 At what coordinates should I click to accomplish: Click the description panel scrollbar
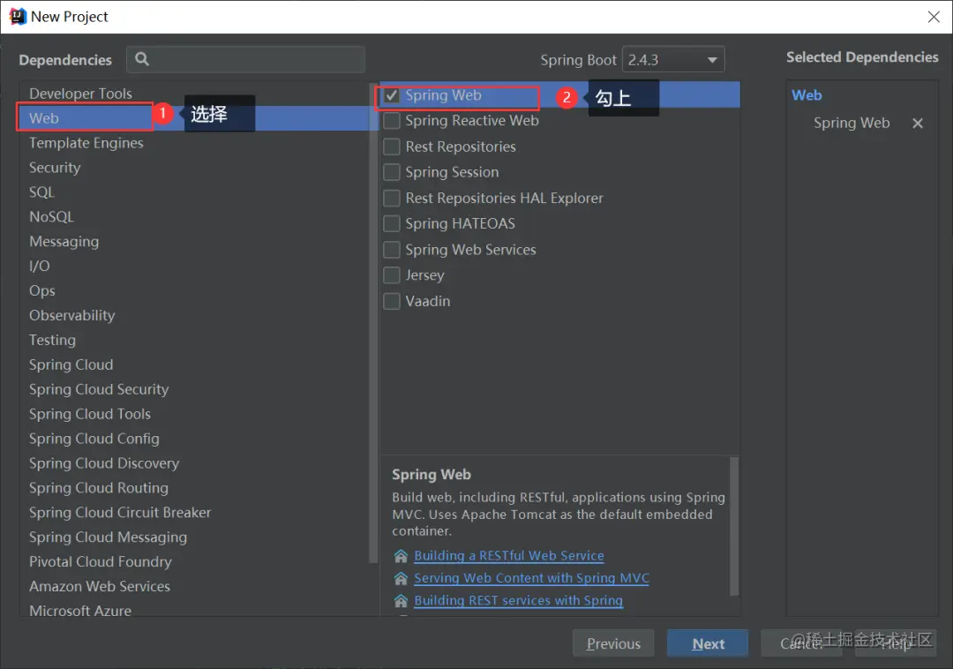point(733,526)
